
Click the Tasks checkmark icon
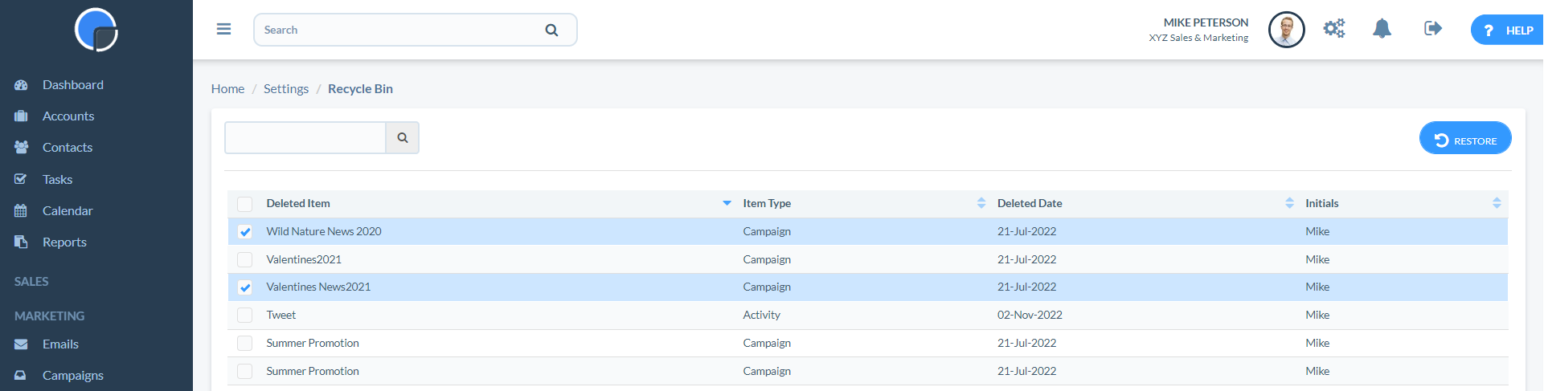pyautogui.click(x=21, y=179)
